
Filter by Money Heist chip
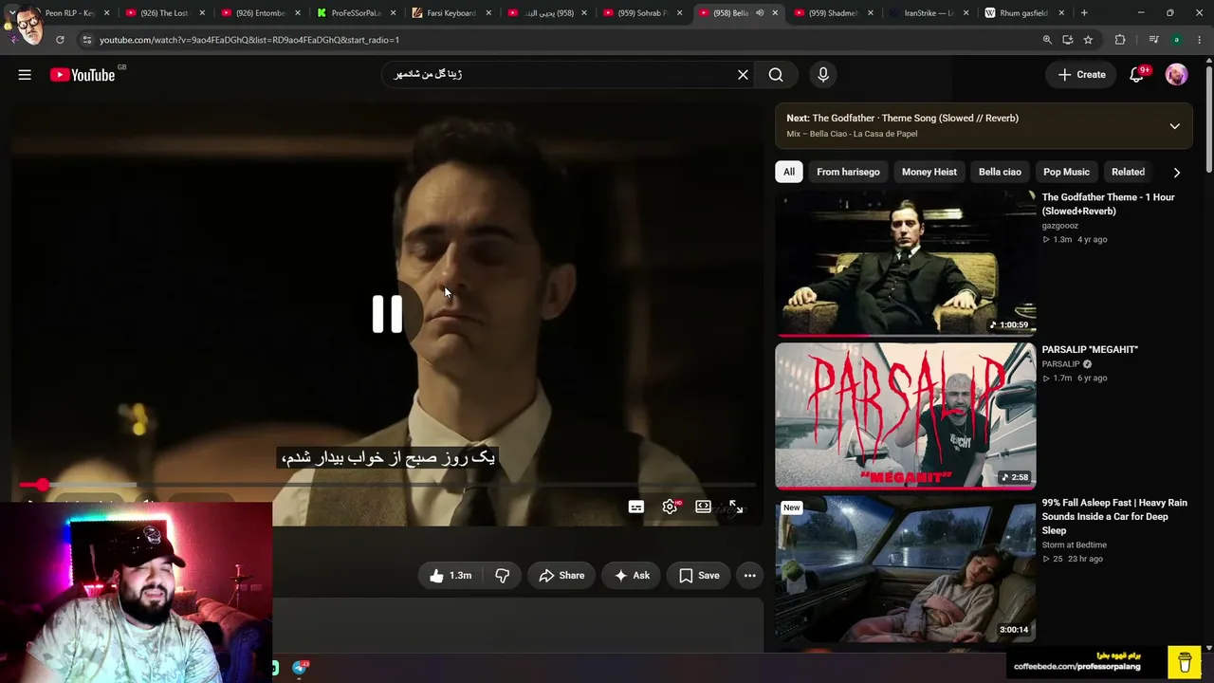929,172
